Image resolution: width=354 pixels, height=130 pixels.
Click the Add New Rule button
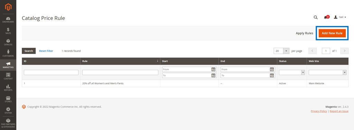point(332,33)
